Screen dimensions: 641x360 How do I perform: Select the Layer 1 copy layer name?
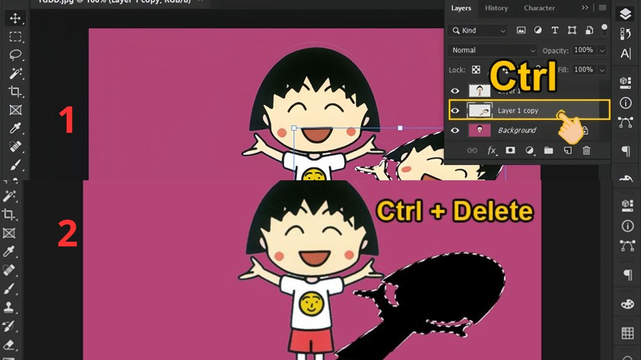[518, 110]
